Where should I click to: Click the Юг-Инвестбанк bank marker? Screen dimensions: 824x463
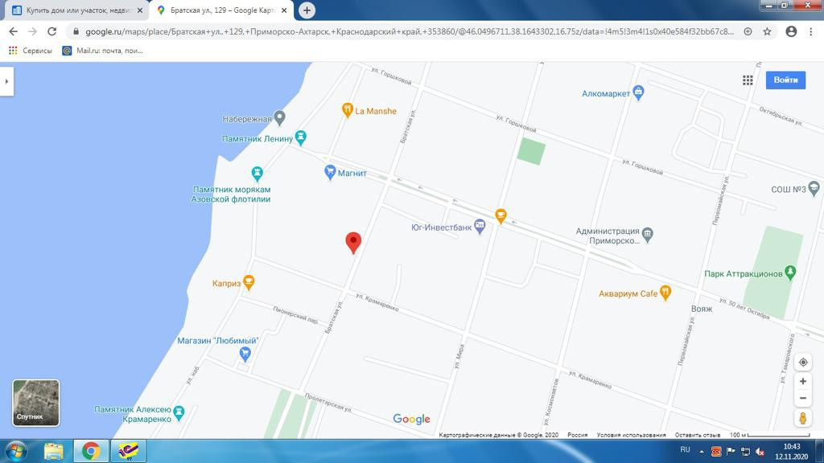point(480,227)
